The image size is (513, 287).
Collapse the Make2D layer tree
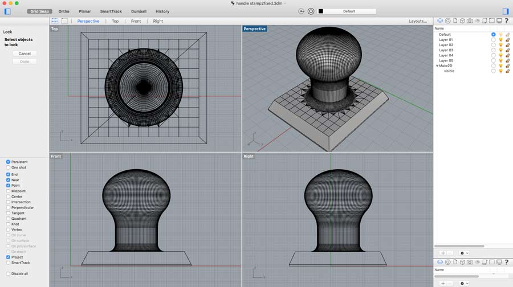point(437,66)
